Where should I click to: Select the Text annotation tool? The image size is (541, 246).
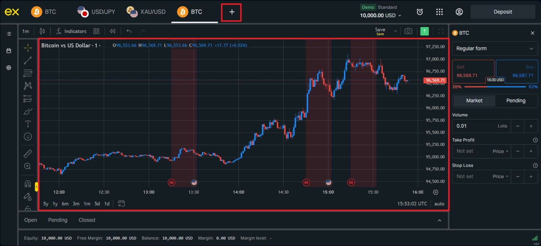click(x=28, y=124)
